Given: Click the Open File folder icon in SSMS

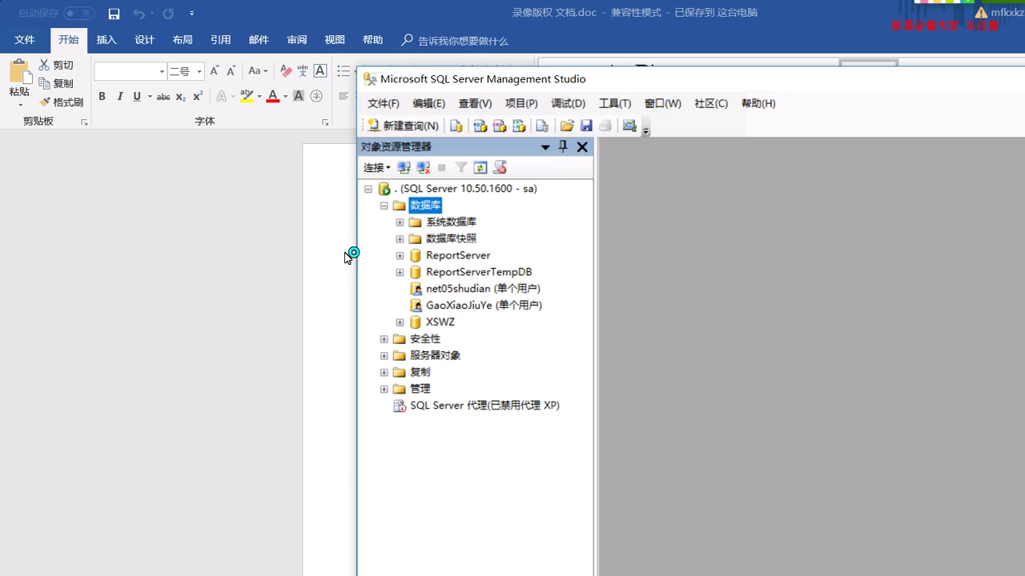Looking at the screenshot, I should tap(567, 126).
